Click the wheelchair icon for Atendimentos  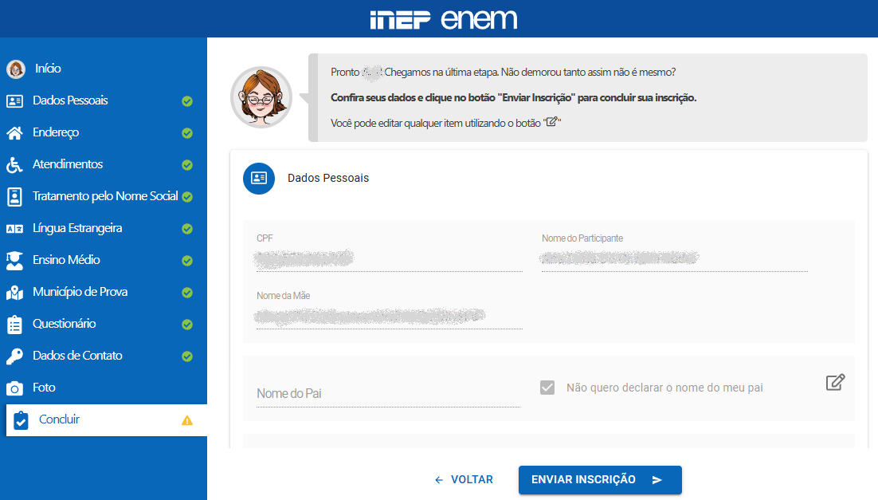[14, 165]
